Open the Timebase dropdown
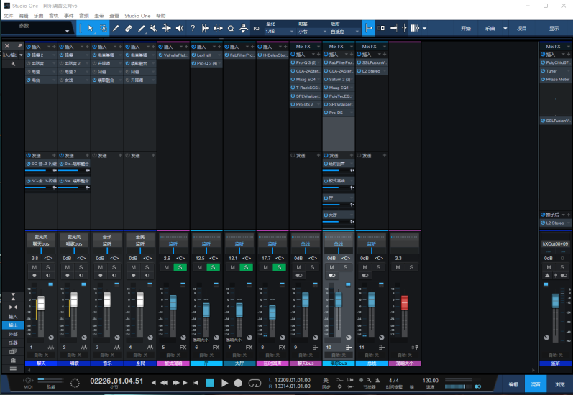The height and width of the screenshot is (395, 573). pos(313,32)
